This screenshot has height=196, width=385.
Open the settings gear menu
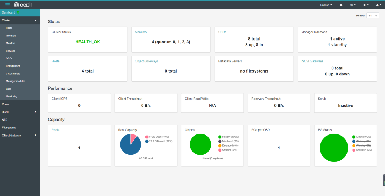click(366, 5)
